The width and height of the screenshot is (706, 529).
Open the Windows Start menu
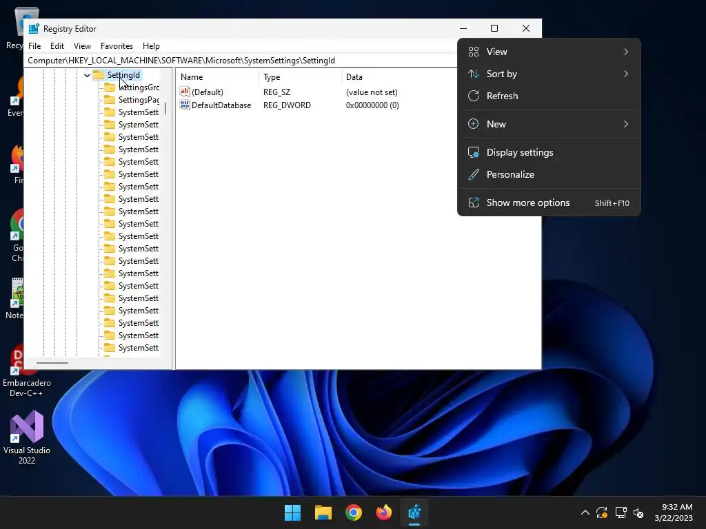coord(292,512)
